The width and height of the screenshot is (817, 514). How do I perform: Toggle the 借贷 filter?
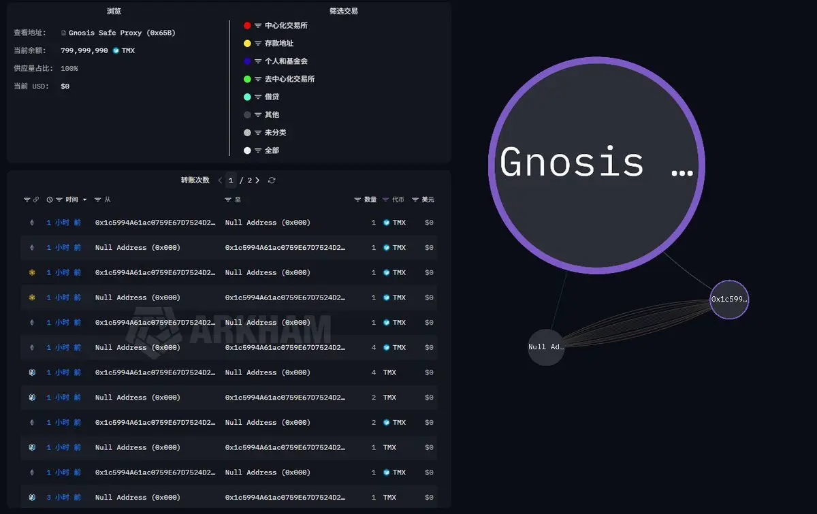click(261, 97)
